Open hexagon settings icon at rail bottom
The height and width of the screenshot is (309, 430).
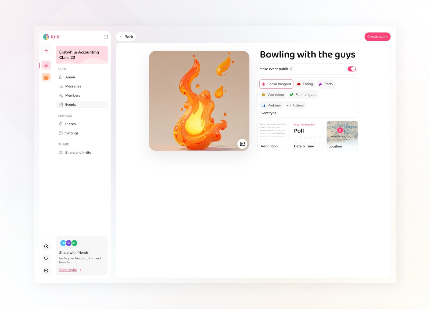[x=46, y=271]
